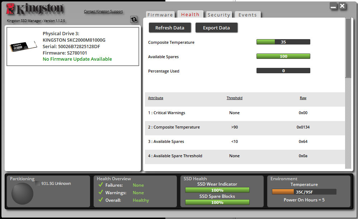358x219 pixels.
Task: Click the Failures green checkmark icon
Action: [101, 185]
